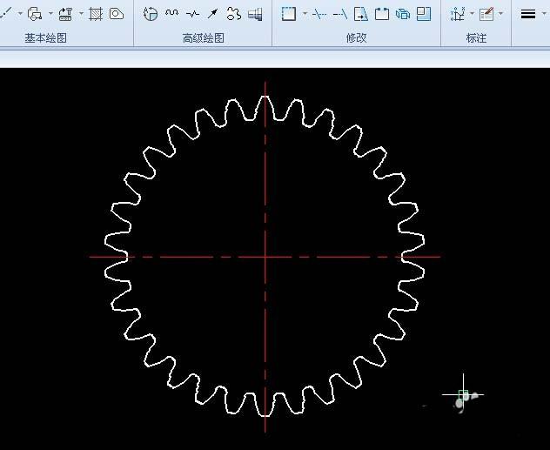Viewport: 550px width, 450px height.
Task: Click the dimension annotation tool in 标注
Action: coord(458,14)
